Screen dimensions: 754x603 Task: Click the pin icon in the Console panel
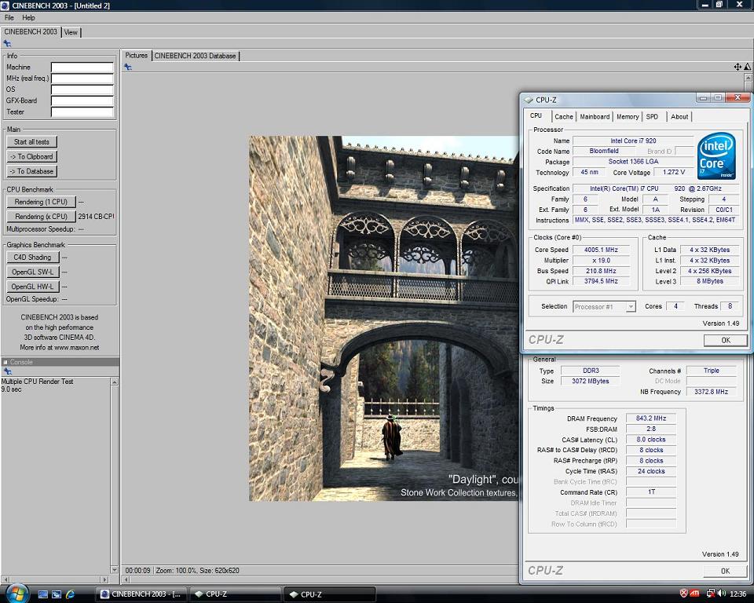[x=7, y=371]
